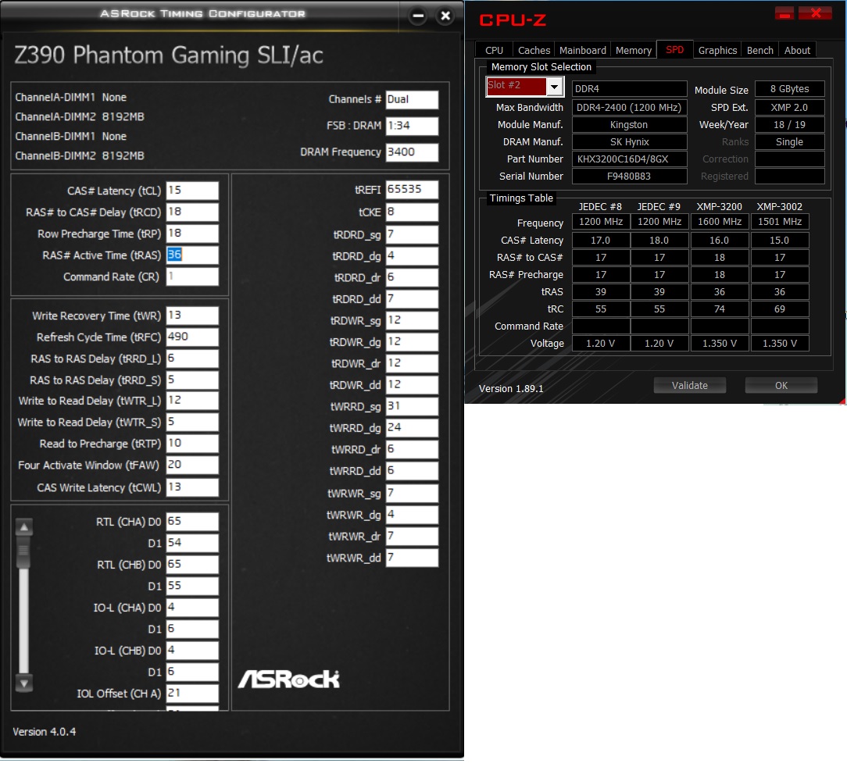The image size is (847, 767).
Task: Click the Serial Number F9480B83 value
Action: pyautogui.click(x=629, y=177)
